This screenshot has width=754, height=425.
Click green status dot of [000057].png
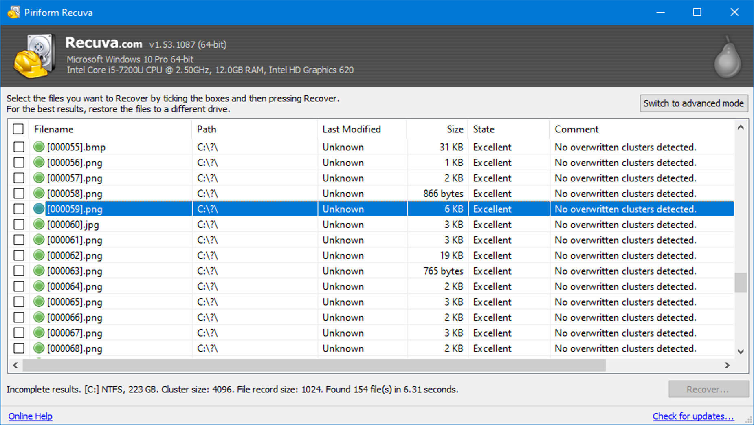[x=39, y=178]
